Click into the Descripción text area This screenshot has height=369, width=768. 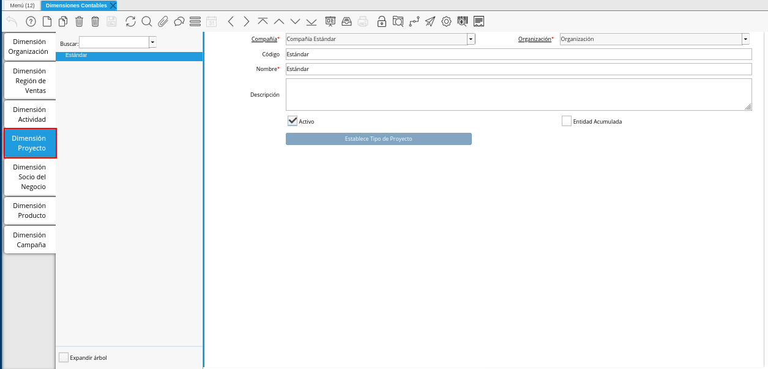[x=518, y=94]
